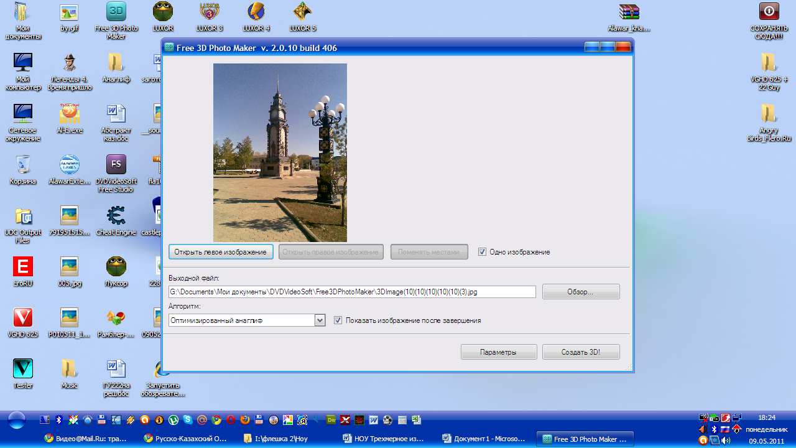This screenshot has width=796, height=448.
Task: Click the Создать 3D! button
Action: coord(581,352)
